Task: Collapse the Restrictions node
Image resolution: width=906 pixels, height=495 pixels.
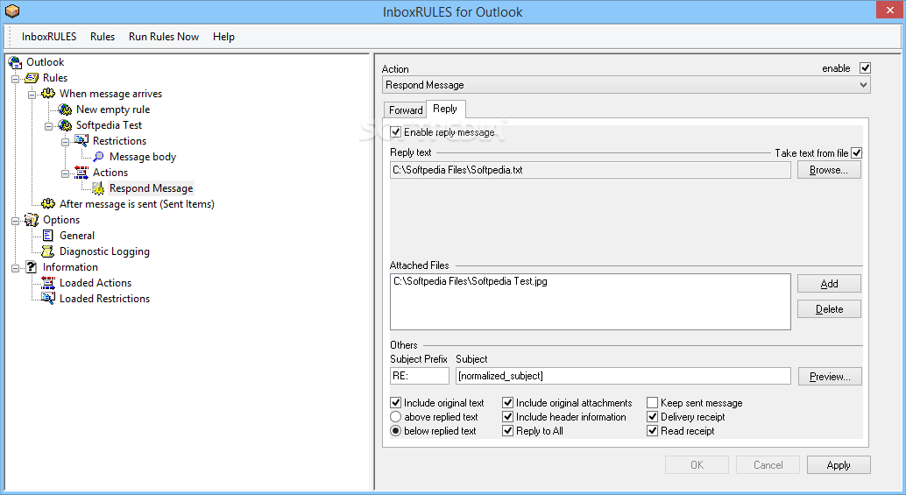Action: click(66, 142)
